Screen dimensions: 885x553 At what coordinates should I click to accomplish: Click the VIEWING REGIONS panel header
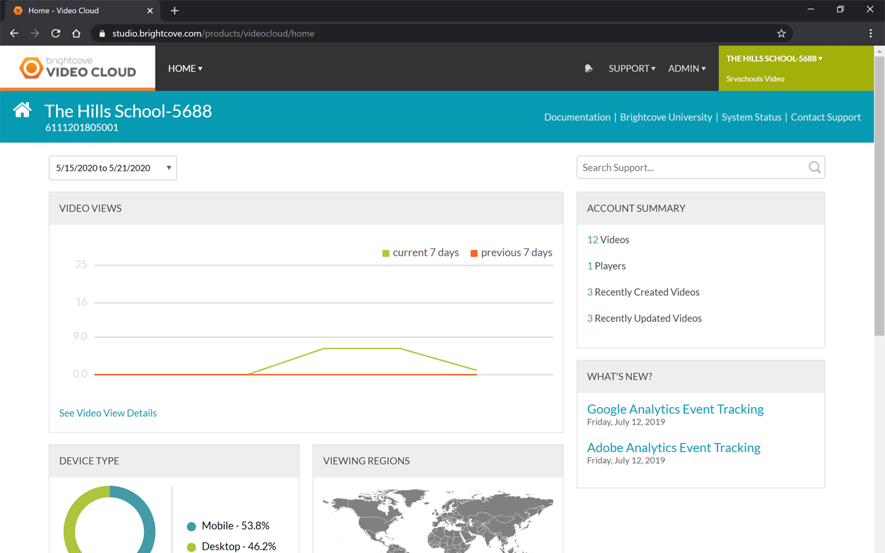pyautogui.click(x=438, y=461)
